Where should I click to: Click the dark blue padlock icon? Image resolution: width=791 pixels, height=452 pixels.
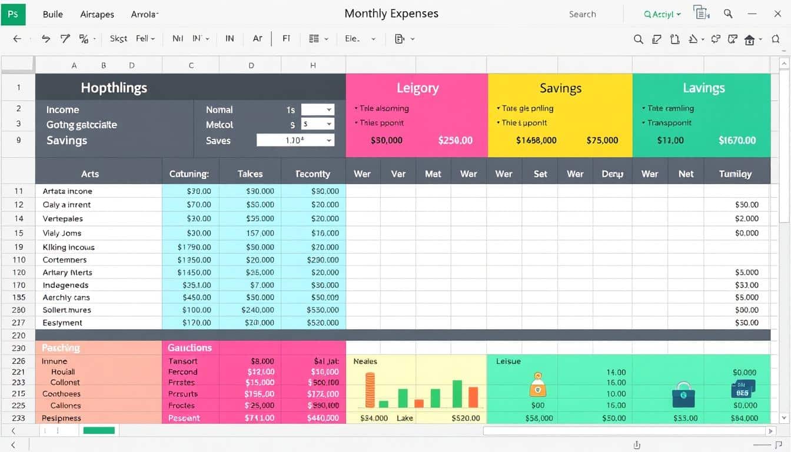coord(683,394)
